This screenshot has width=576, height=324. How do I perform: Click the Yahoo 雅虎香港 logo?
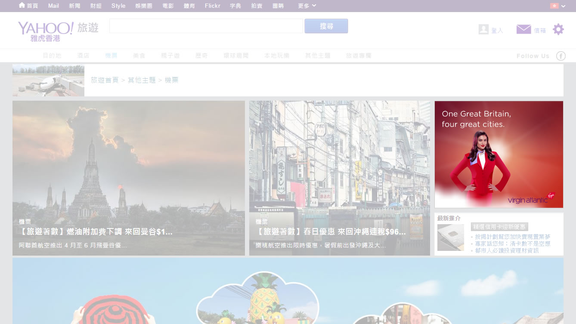46,31
